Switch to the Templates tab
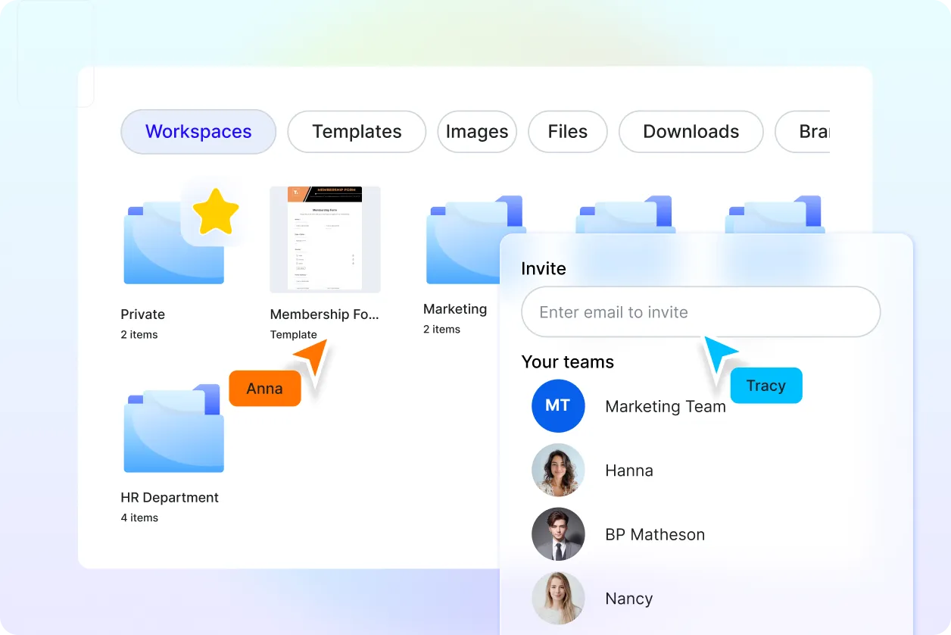Screen dimensions: 951x635 (357, 132)
